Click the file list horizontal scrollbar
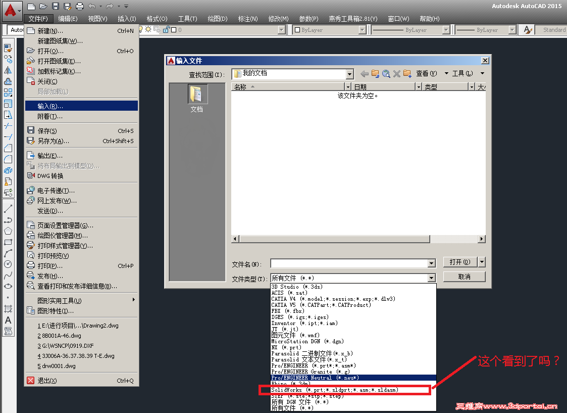 (x=334, y=239)
